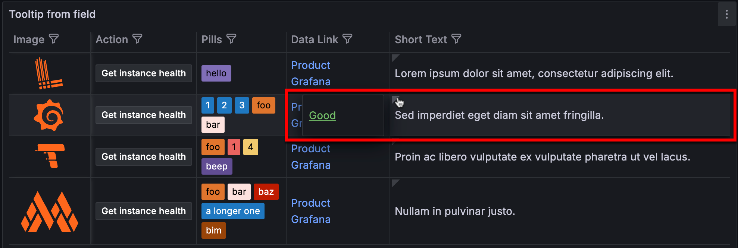Screen dimensions: 738x248
Task: Click the blue 'a longer one' pill
Action: pos(233,211)
